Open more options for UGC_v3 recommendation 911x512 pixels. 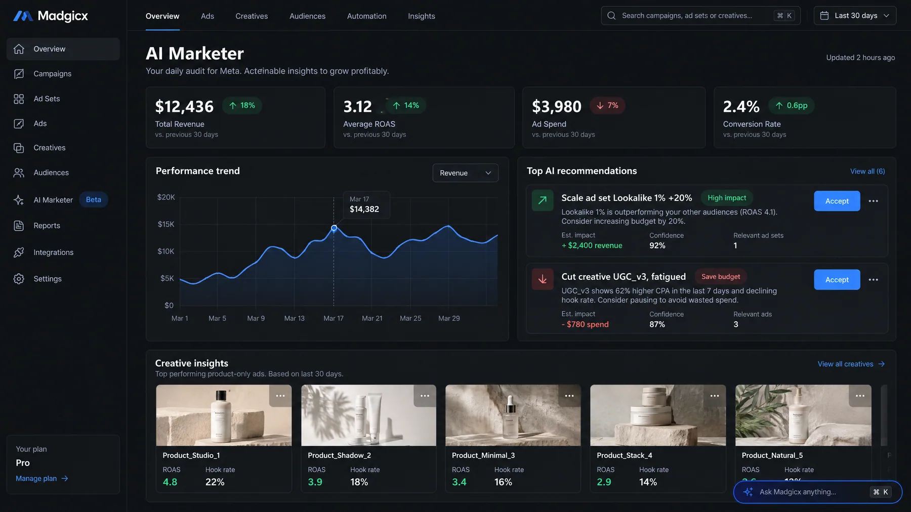click(873, 280)
